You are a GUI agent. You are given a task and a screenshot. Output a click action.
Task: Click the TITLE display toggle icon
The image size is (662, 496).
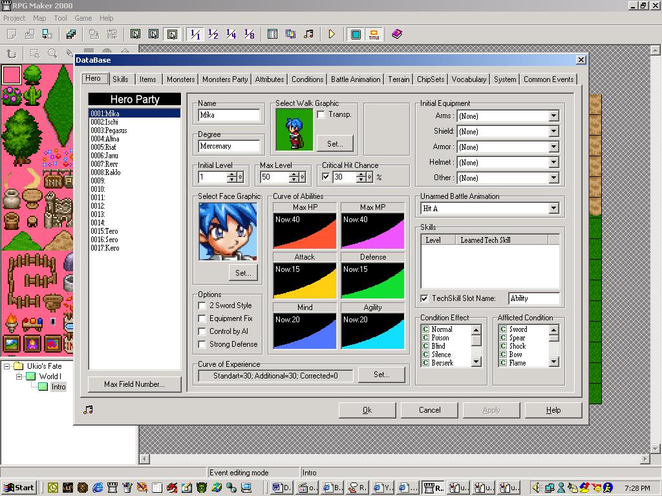tap(374, 34)
